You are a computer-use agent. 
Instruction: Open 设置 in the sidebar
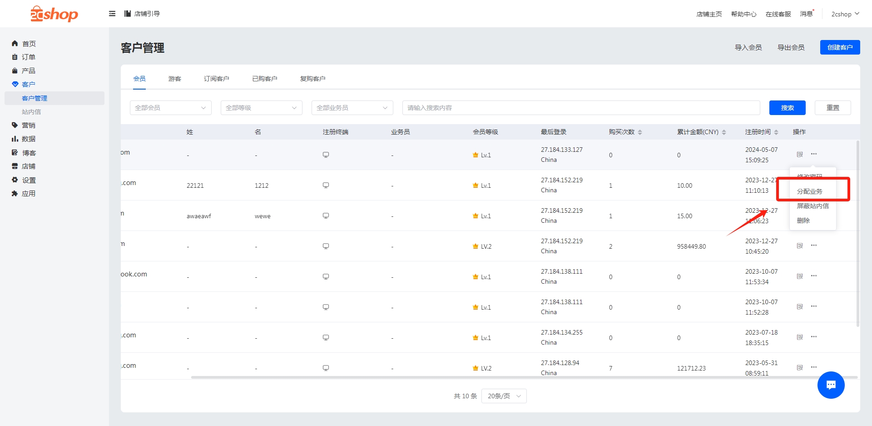(29, 180)
